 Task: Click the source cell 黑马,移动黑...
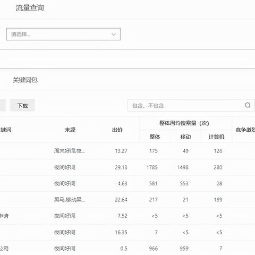(x=70, y=200)
